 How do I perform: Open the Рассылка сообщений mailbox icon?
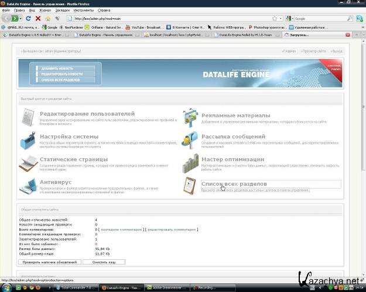click(190, 141)
